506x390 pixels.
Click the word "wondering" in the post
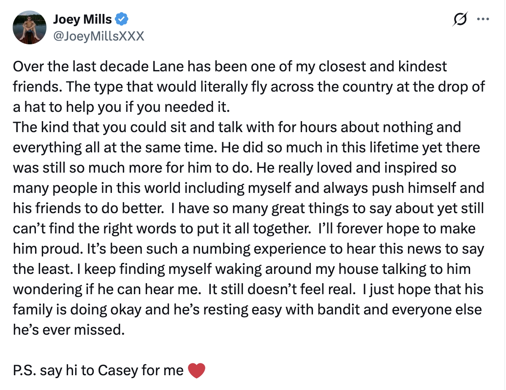click(49, 290)
